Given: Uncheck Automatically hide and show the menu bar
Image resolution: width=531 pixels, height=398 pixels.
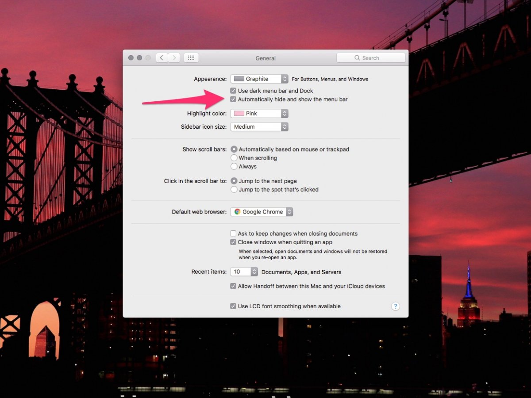Looking at the screenshot, I should pyautogui.click(x=233, y=99).
